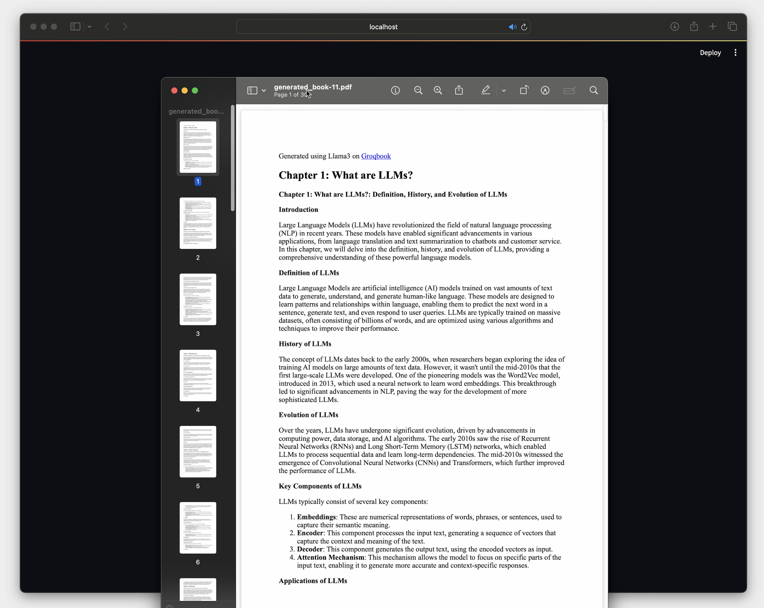
Task: Zoom in on the PDF document
Action: [x=438, y=90]
